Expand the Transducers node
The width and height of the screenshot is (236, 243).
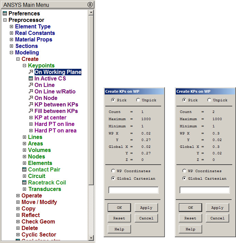point(25,189)
